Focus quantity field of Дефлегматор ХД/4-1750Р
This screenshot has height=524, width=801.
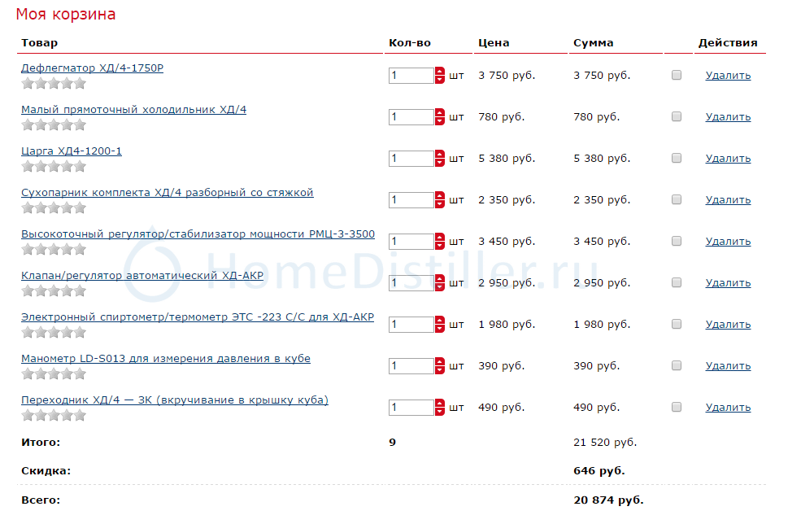pyautogui.click(x=411, y=76)
